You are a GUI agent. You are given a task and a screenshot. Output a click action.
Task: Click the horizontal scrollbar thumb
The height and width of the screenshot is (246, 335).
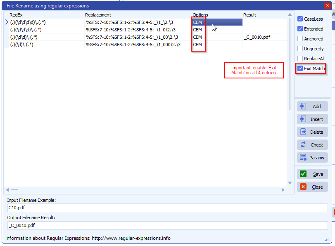point(14,190)
